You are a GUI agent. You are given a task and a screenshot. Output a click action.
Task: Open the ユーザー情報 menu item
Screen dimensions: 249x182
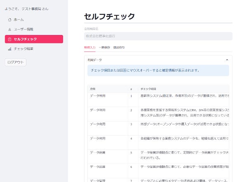pos(34,29)
